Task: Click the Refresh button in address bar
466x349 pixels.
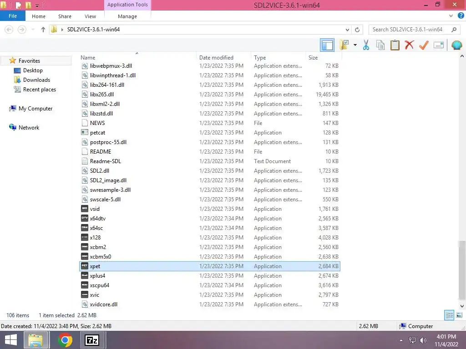Action: (x=357, y=30)
